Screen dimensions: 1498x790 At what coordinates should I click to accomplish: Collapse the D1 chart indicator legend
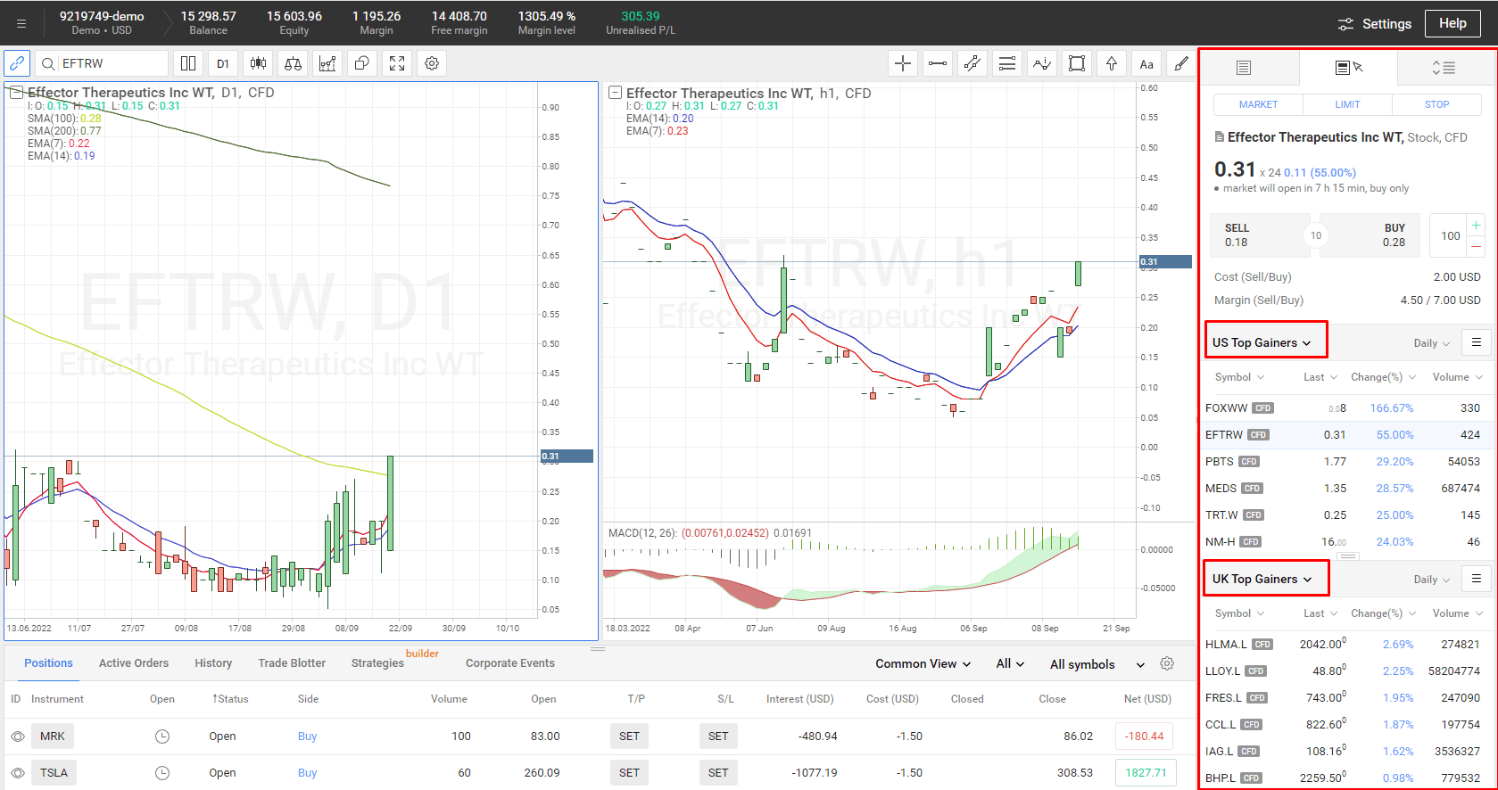[16, 92]
